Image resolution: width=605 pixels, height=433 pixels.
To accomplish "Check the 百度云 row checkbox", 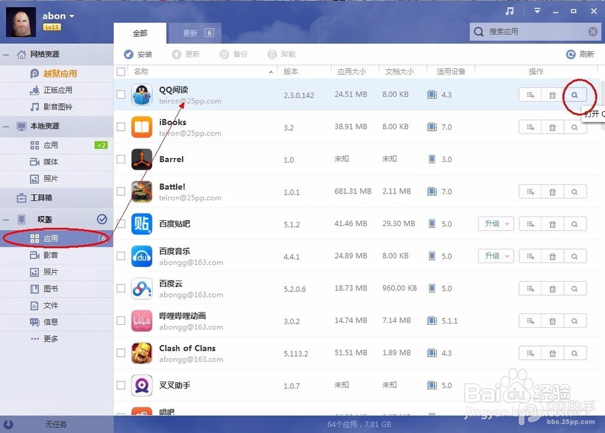I will (x=121, y=288).
